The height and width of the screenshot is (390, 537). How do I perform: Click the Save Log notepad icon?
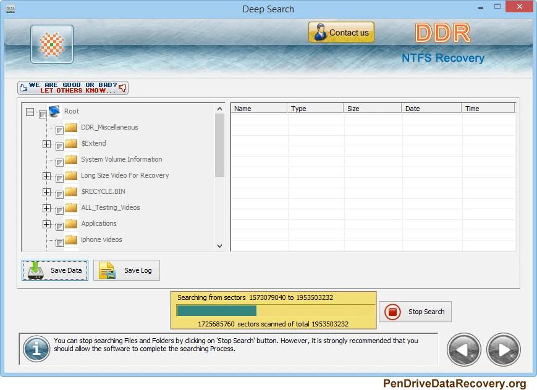tap(106, 270)
